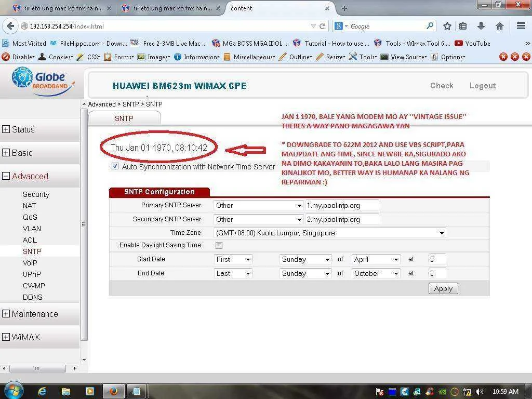Click the secondary server 2.my.pool.ntp.org field
Screen dimensions: 532x399
[342, 220]
